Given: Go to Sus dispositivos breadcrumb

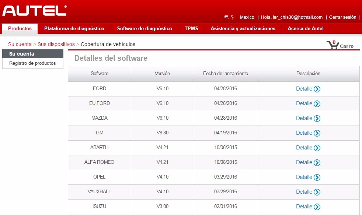Looking at the screenshot, I should pyautogui.click(x=56, y=44).
